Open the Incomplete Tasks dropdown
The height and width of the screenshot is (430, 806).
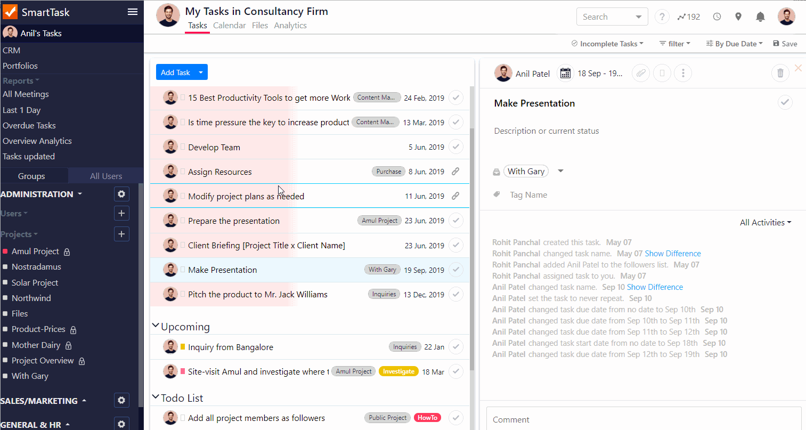click(x=607, y=44)
